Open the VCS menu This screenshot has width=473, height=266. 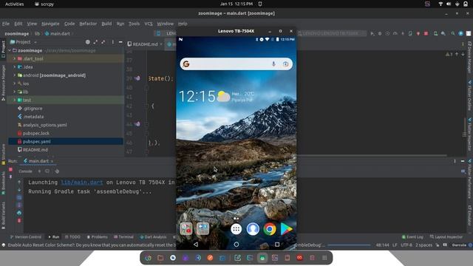[x=149, y=24]
